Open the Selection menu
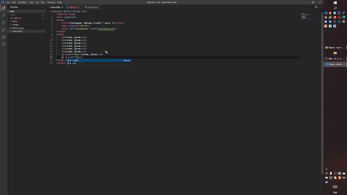The image size is (347, 195). (22, 2)
